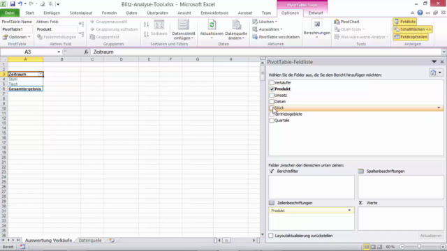Click the insert function fx icon
The height and width of the screenshot is (251, 447).
[x=86, y=52]
